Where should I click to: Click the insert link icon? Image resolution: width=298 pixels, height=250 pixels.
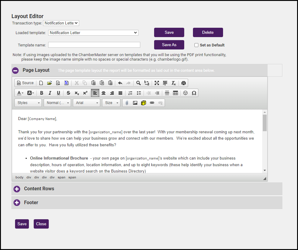[x=152, y=103]
